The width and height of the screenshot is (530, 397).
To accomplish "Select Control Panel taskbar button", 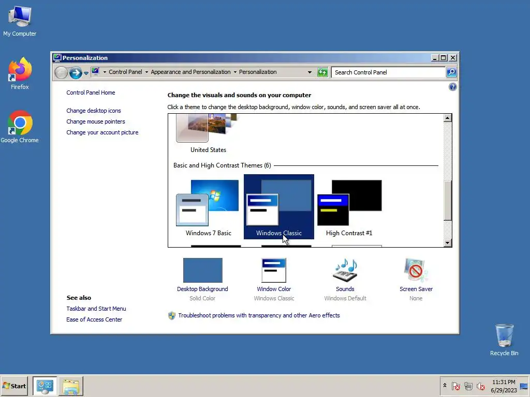I will [x=45, y=386].
